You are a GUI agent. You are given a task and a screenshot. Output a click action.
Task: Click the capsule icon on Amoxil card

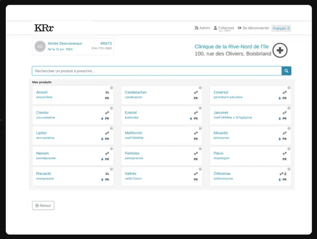(x=107, y=93)
